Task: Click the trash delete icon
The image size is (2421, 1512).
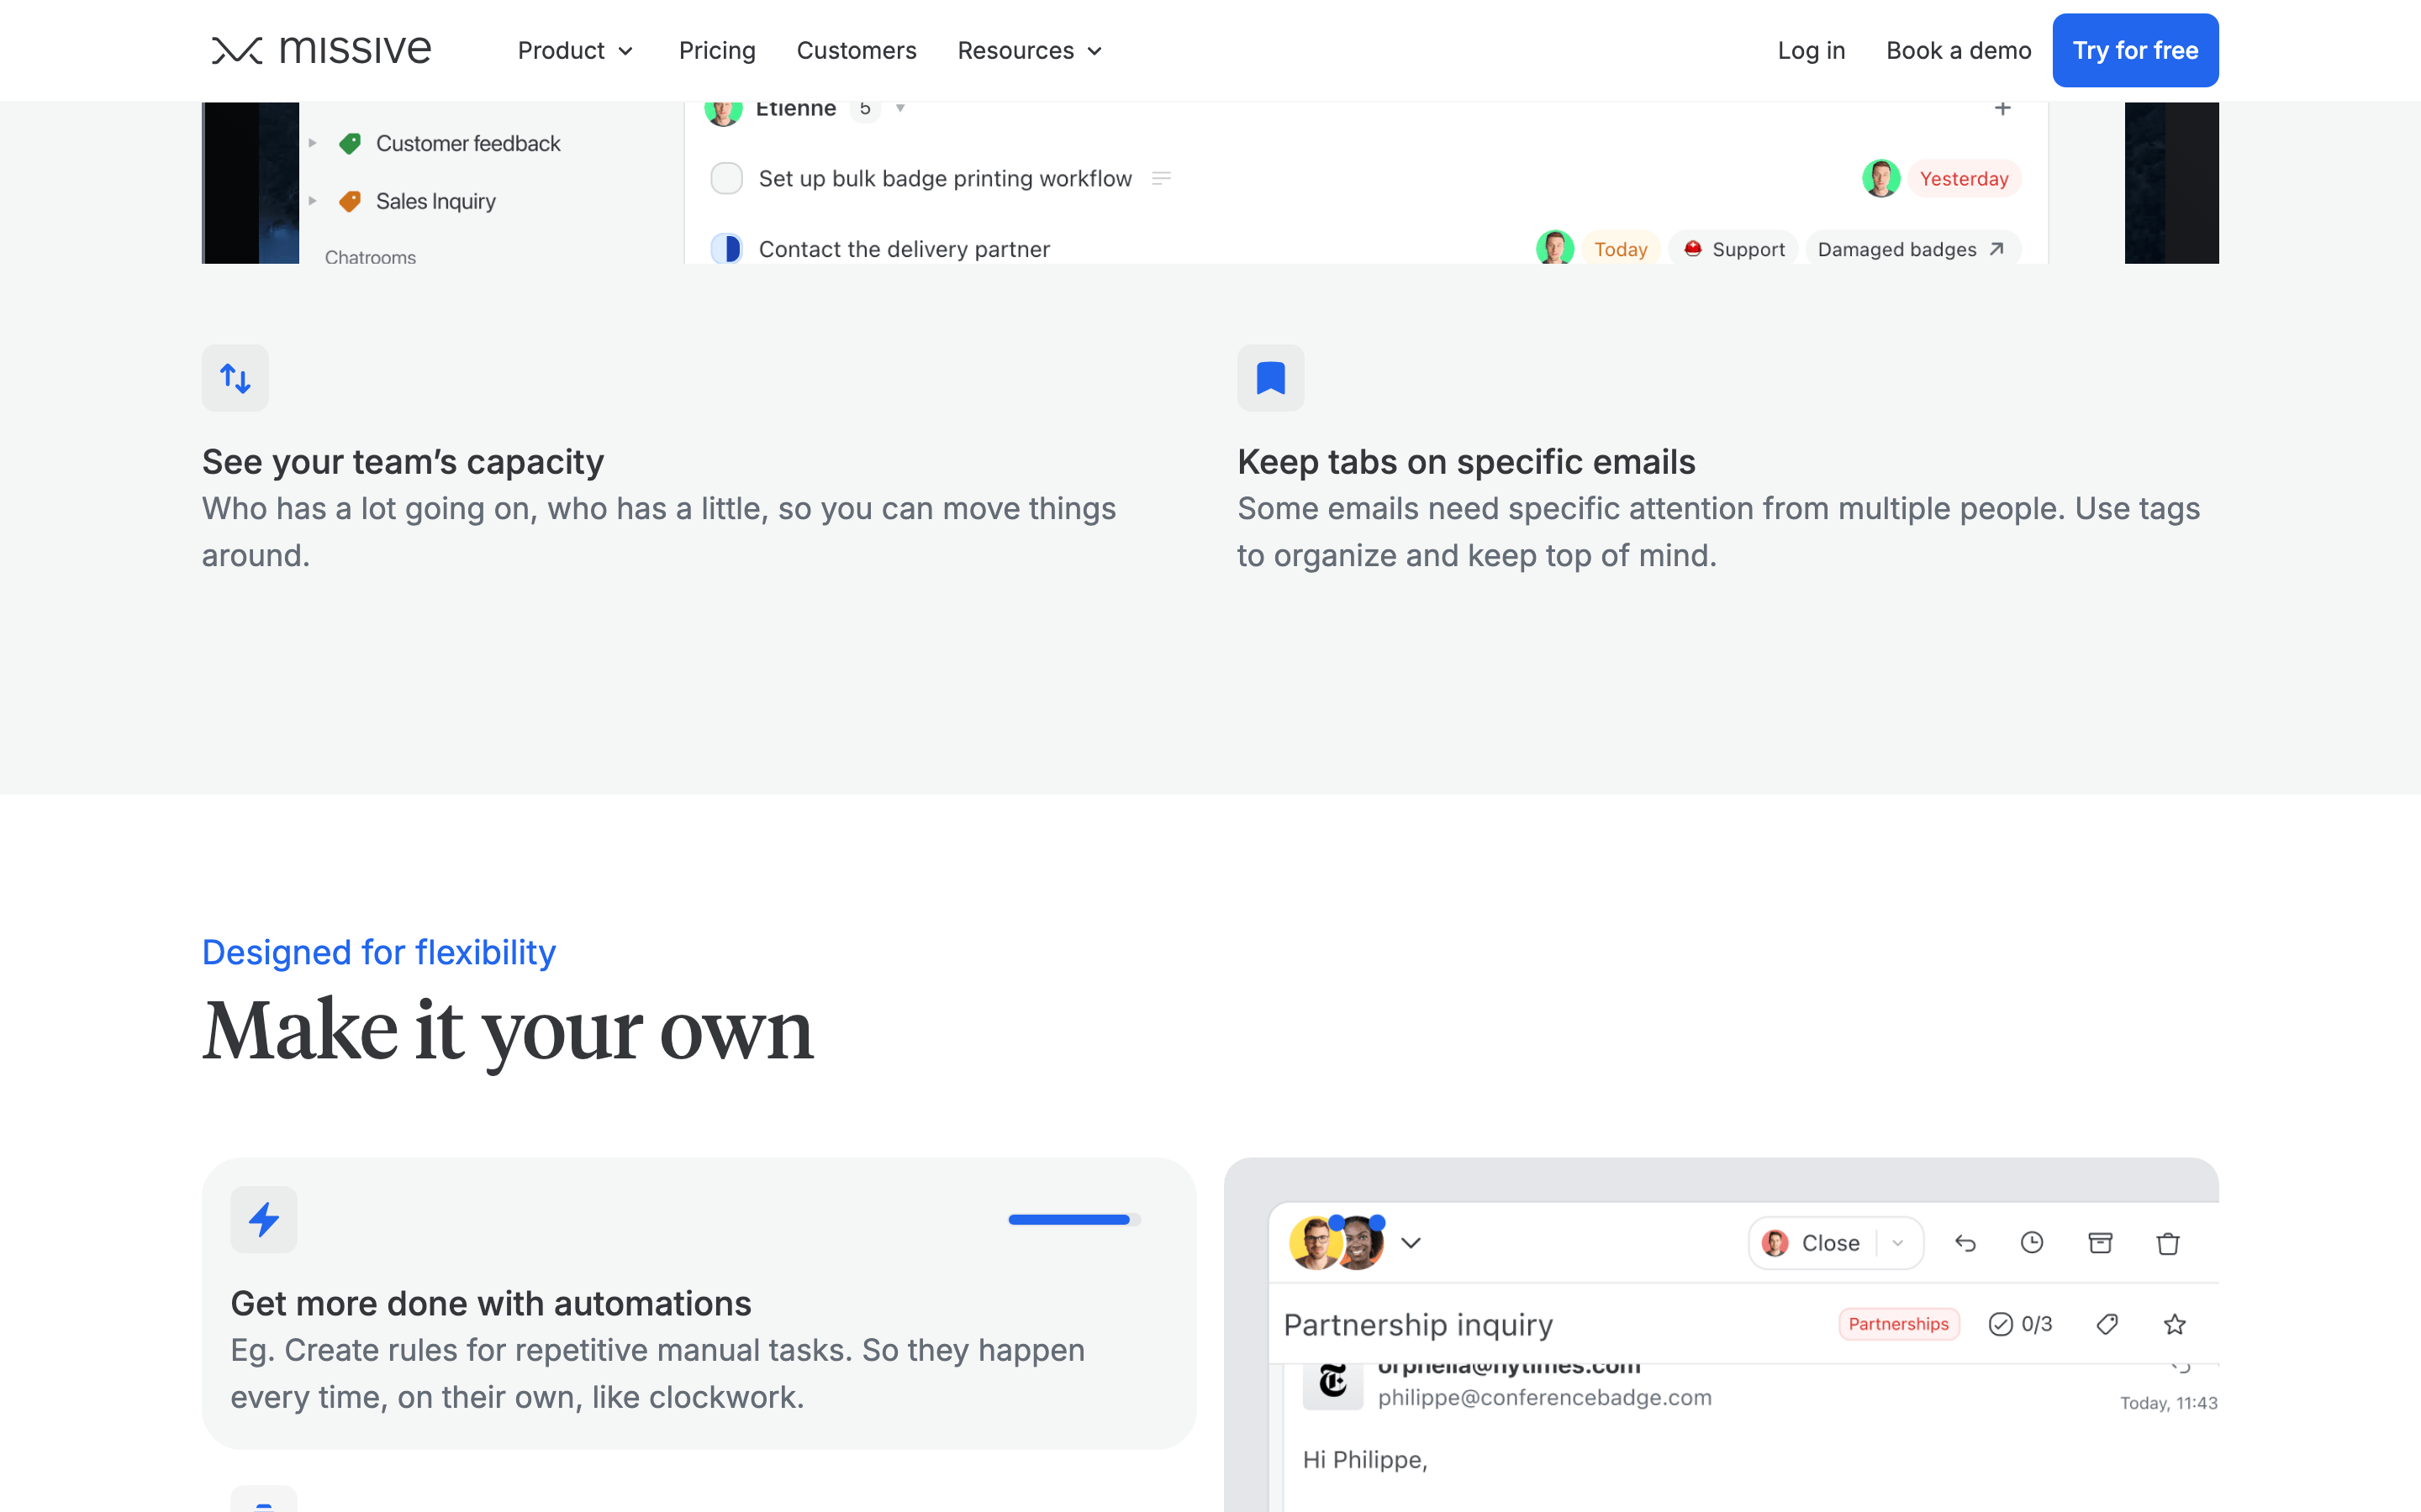Action: pyautogui.click(x=2168, y=1243)
